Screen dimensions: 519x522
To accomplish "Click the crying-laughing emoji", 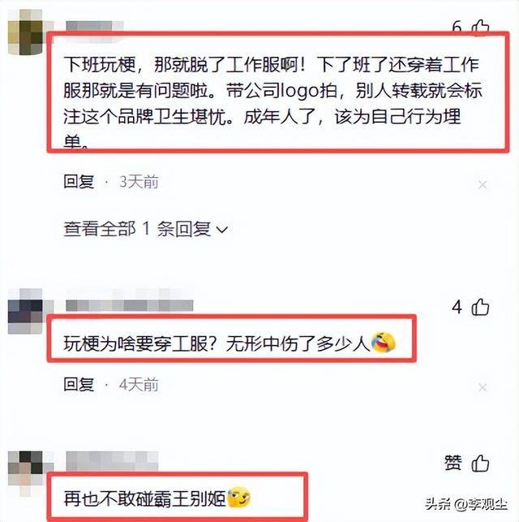I will point(383,343).
